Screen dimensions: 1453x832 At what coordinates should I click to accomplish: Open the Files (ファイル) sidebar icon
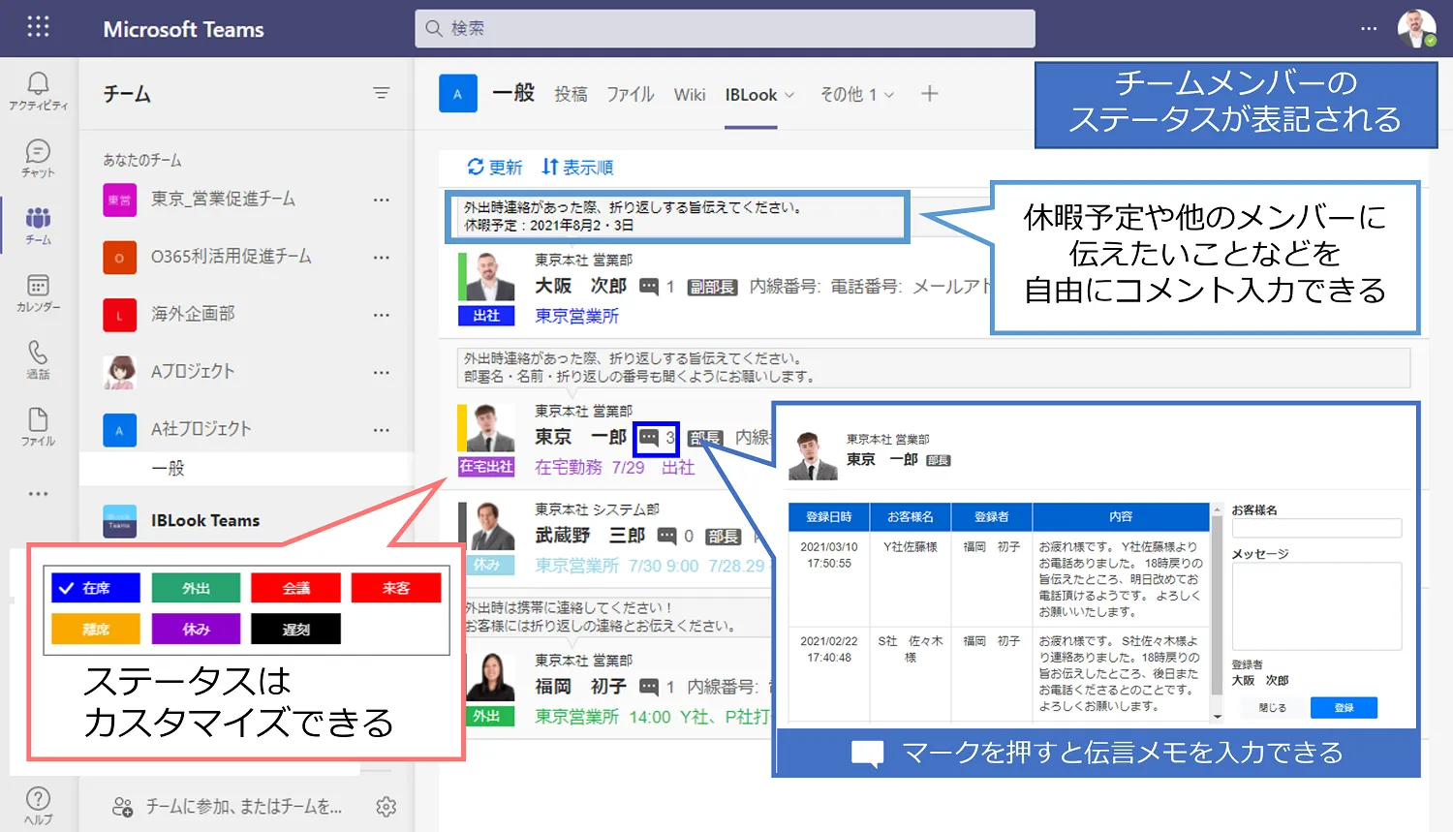coord(38,426)
